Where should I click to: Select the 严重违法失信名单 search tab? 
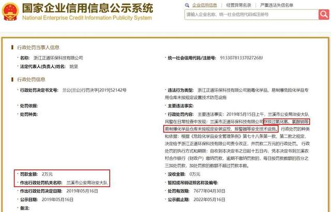point(277,5)
